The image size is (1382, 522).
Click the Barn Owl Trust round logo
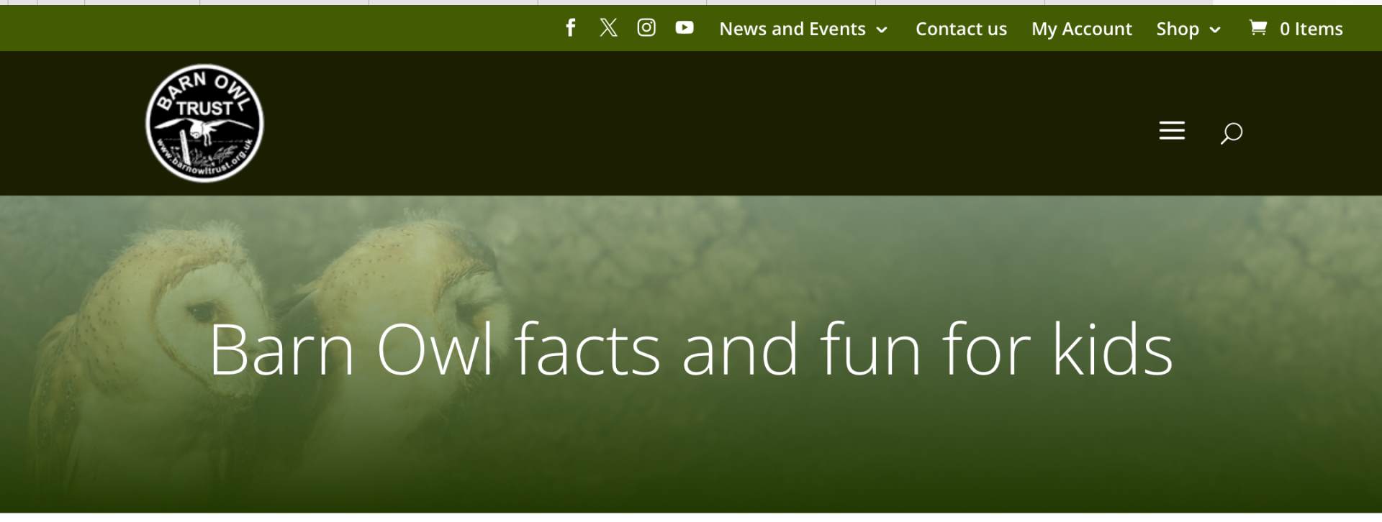click(204, 123)
